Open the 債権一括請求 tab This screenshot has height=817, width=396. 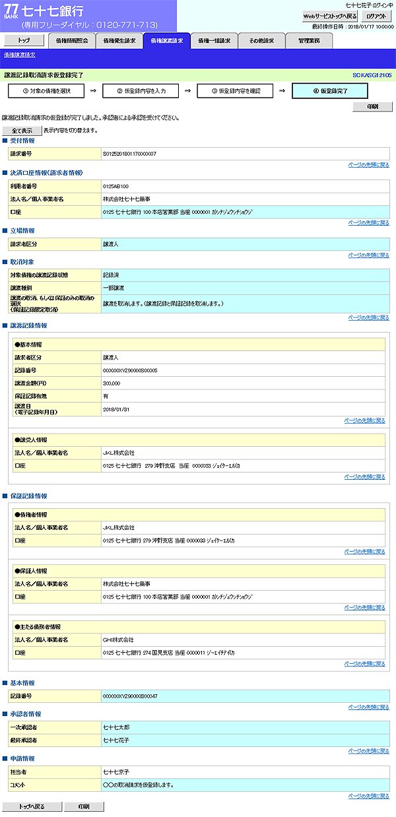point(214,41)
